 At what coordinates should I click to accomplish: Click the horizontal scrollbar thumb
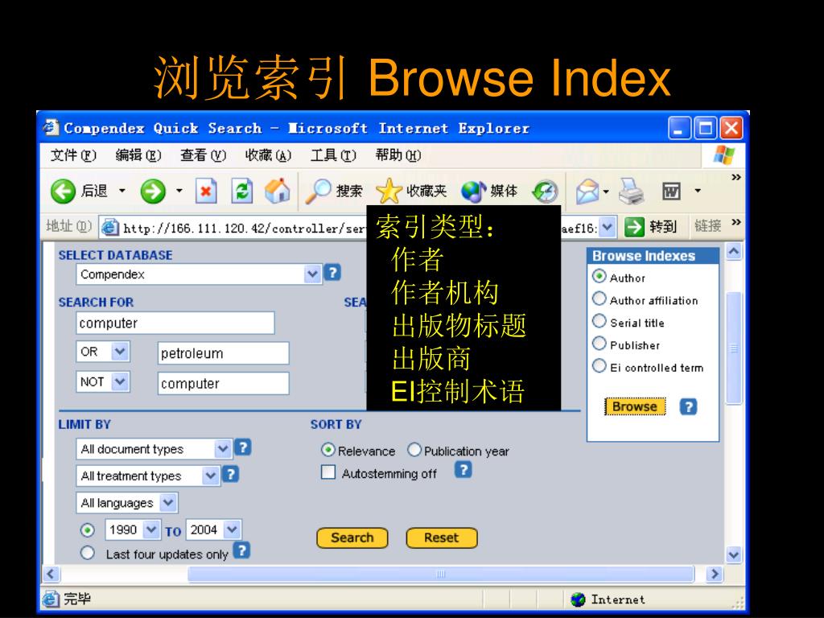(x=440, y=574)
